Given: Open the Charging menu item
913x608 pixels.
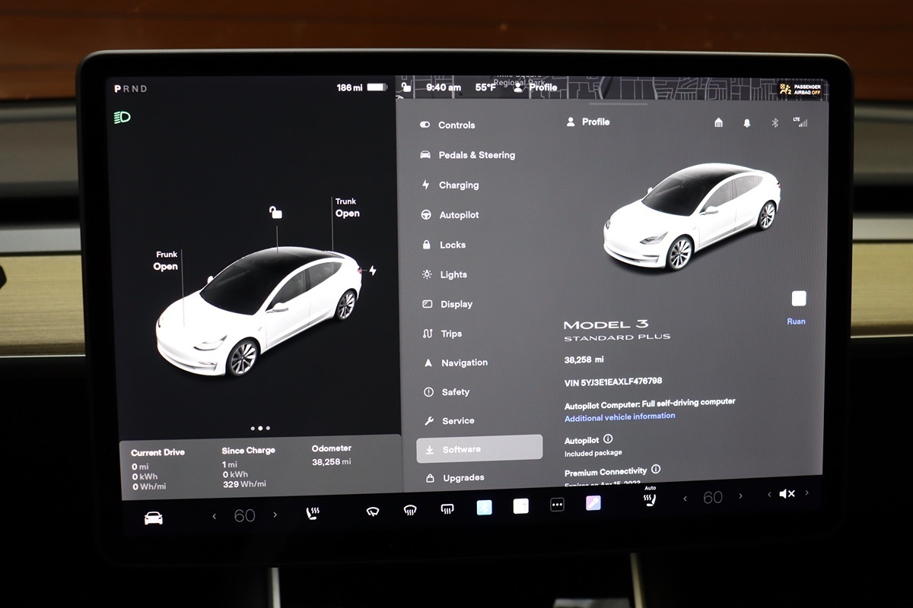Looking at the screenshot, I should pyautogui.click(x=458, y=185).
